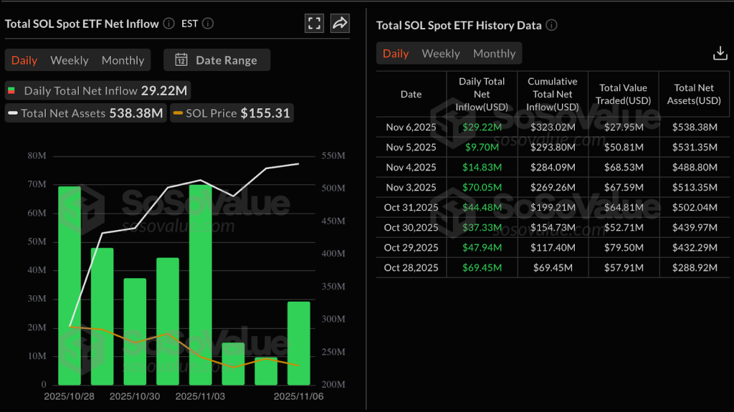Click the $288.92M net assets cell
The image size is (734, 412).
point(695,268)
